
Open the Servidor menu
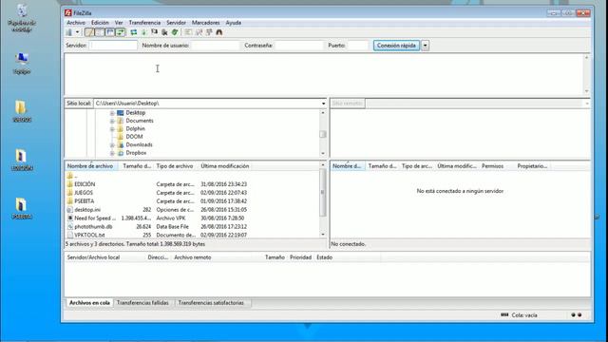click(176, 23)
